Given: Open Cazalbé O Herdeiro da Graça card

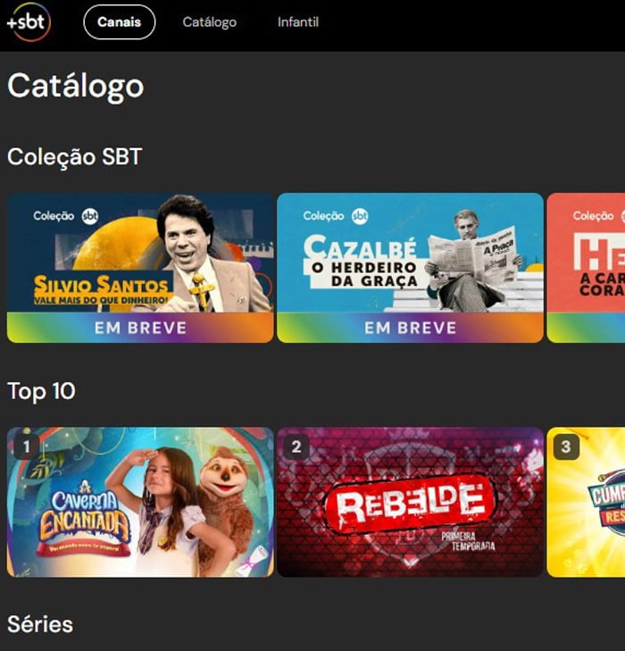Looking at the screenshot, I should coord(410,268).
